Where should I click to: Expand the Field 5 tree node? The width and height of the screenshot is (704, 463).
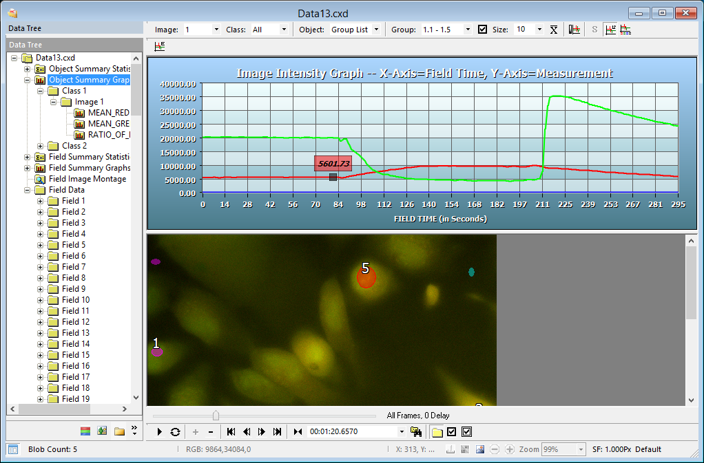click(x=40, y=245)
